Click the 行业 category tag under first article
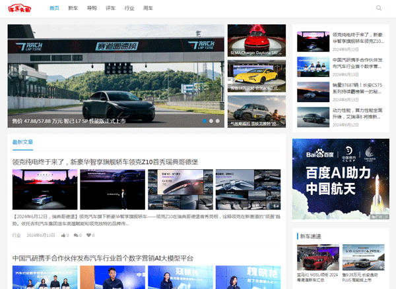This screenshot has height=289, width=396. coord(16,235)
